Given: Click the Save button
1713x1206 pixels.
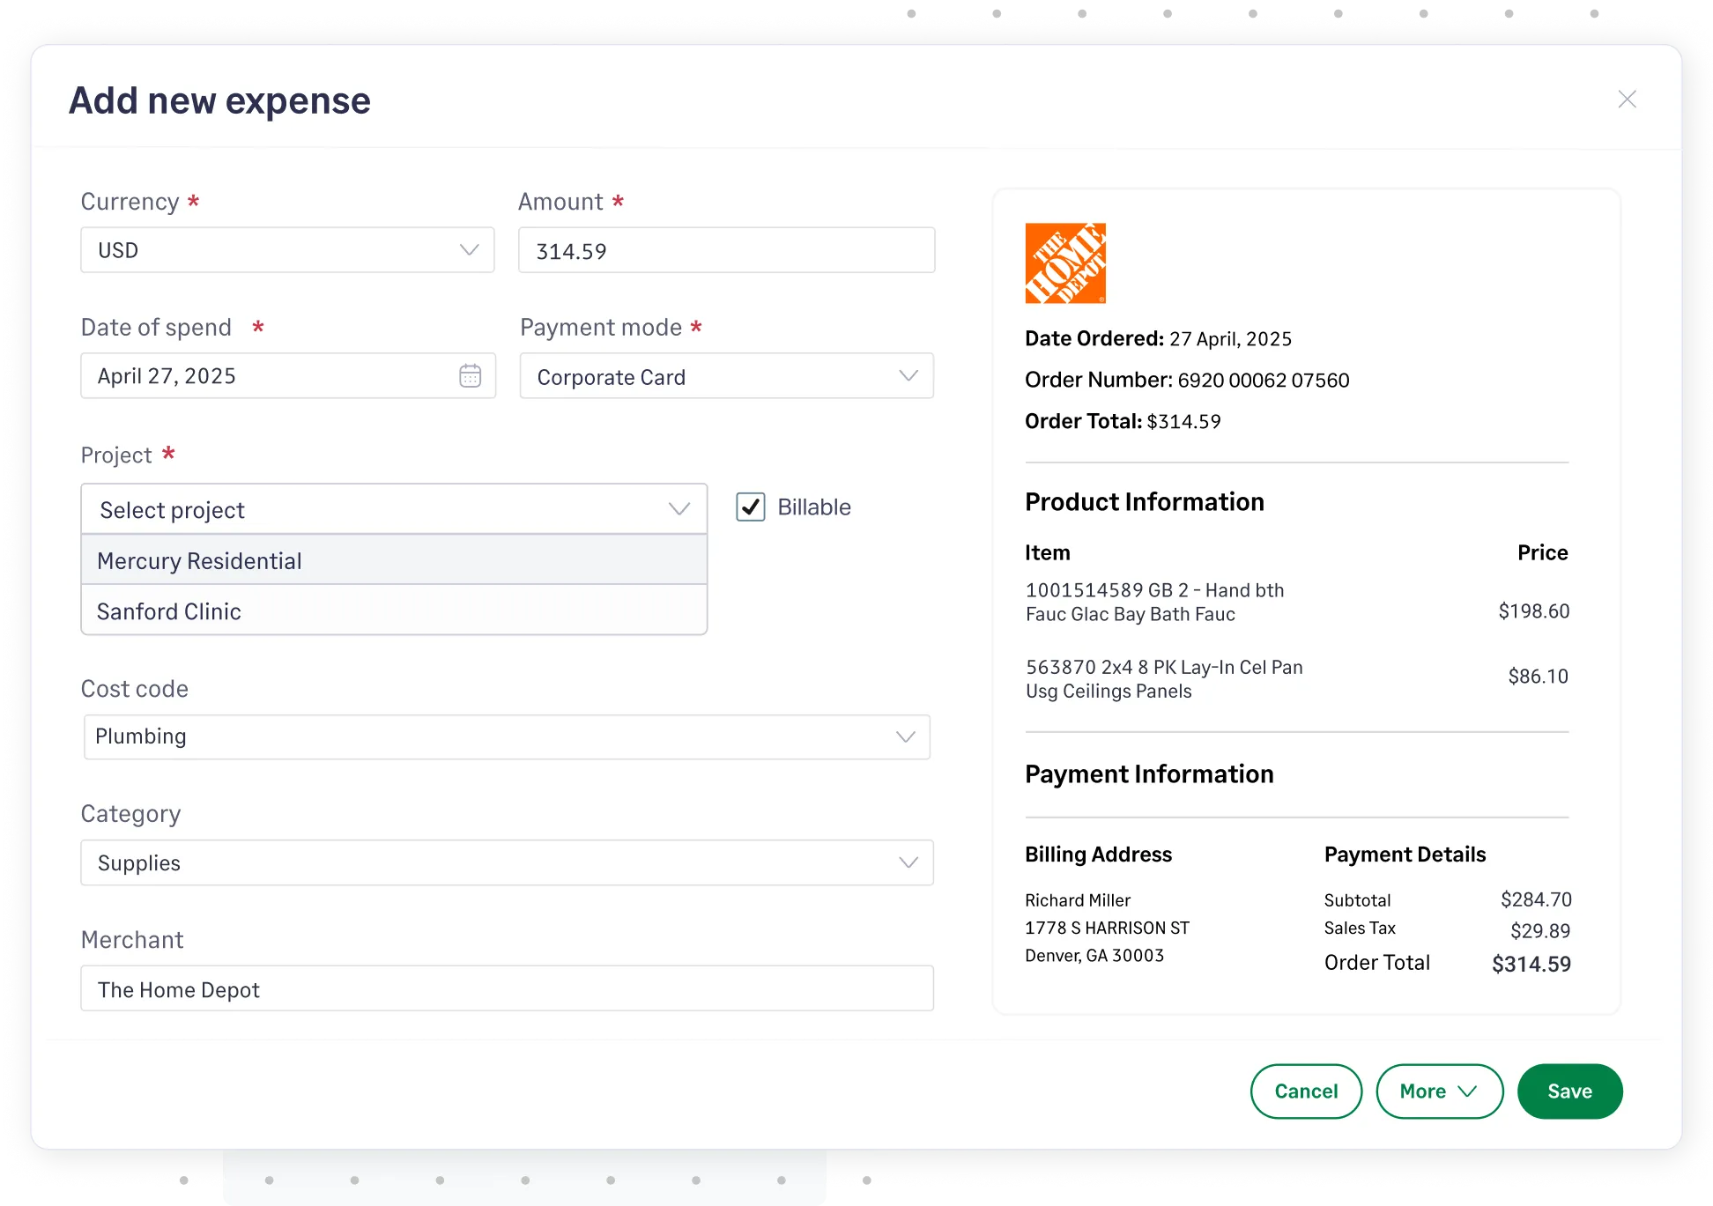Looking at the screenshot, I should tap(1569, 1091).
